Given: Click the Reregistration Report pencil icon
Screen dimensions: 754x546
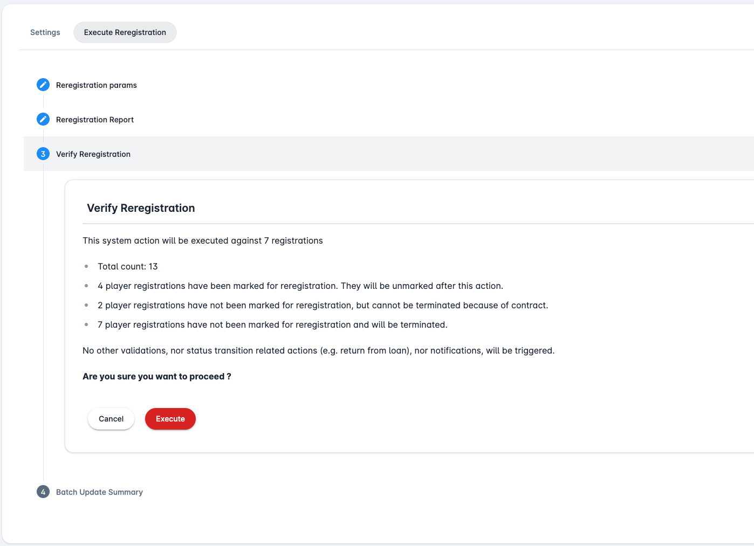Looking at the screenshot, I should [x=43, y=119].
